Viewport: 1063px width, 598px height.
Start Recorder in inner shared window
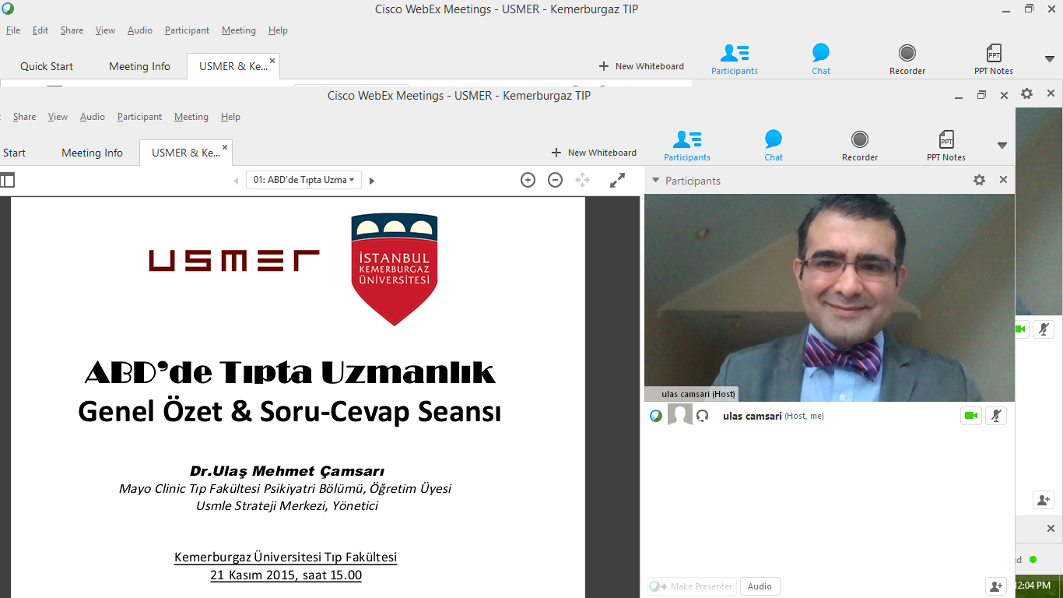click(x=860, y=146)
